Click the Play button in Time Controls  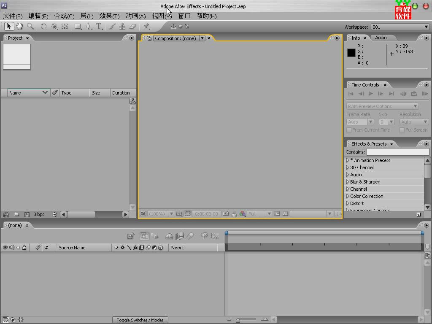point(371,94)
